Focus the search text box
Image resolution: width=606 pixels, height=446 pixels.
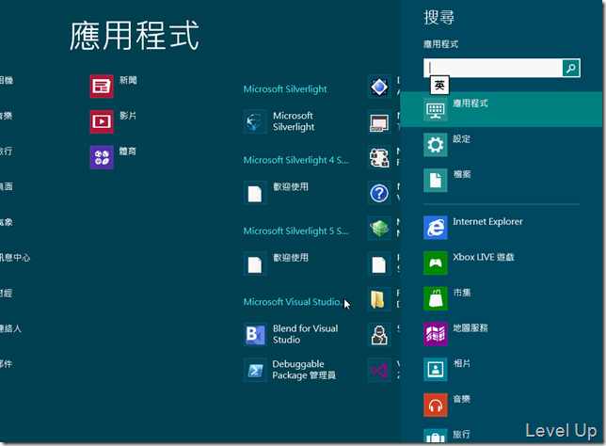[x=493, y=68]
